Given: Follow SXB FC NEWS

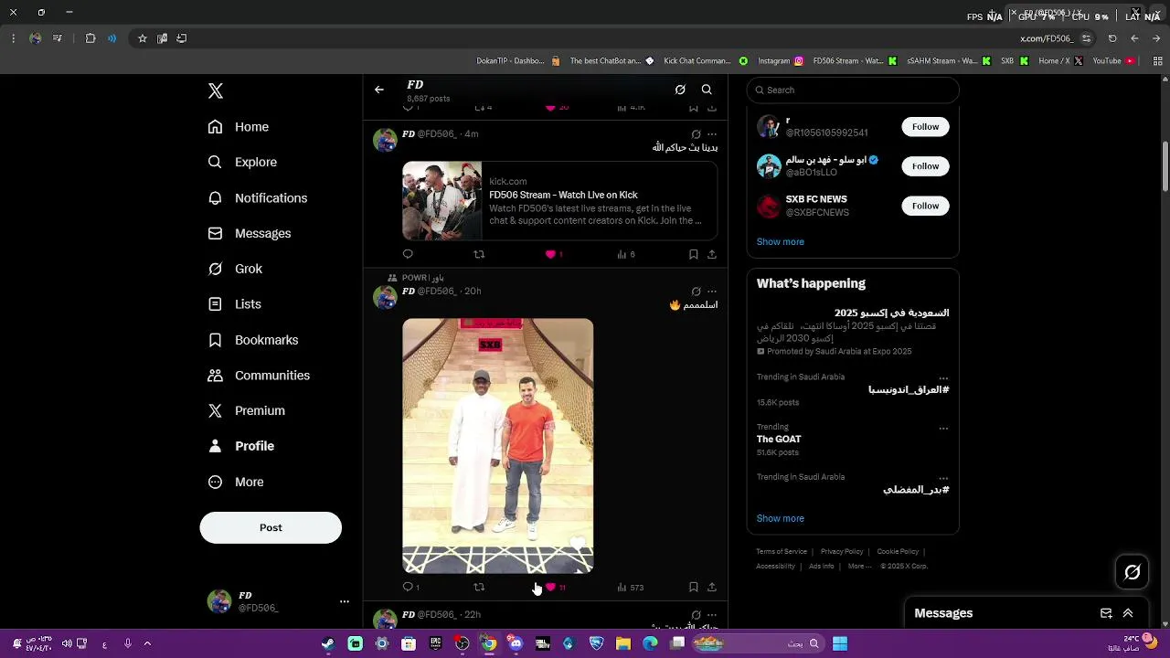Looking at the screenshot, I should click(x=925, y=206).
